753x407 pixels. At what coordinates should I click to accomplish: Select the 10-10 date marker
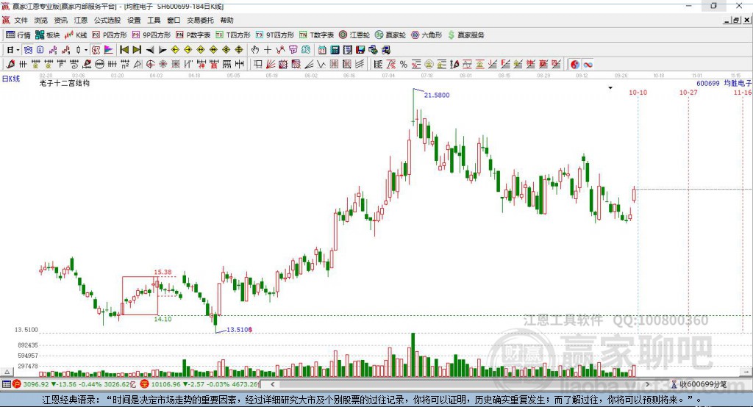[638, 92]
